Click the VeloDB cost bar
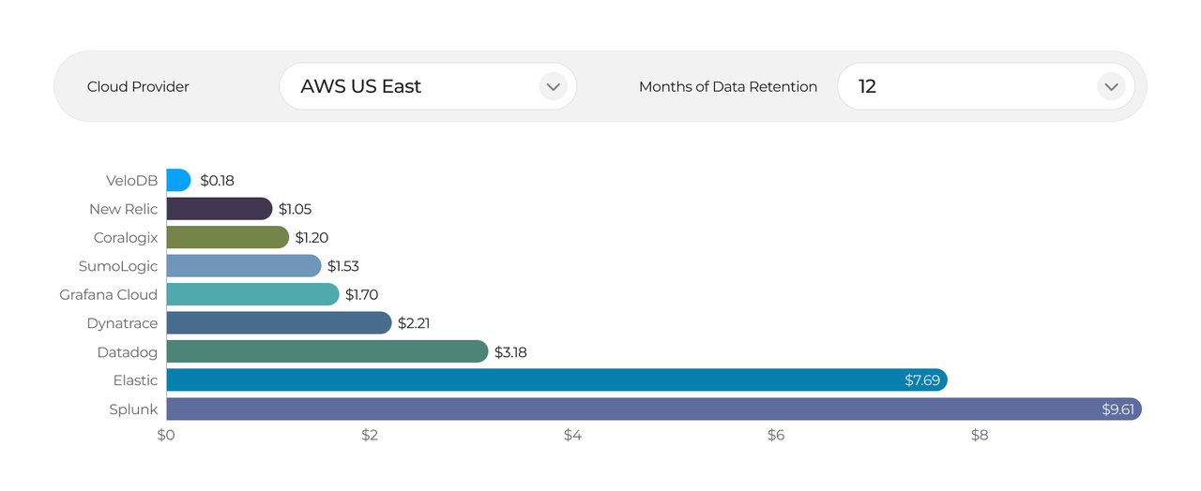The image size is (1201, 491). pyautogui.click(x=178, y=180)
